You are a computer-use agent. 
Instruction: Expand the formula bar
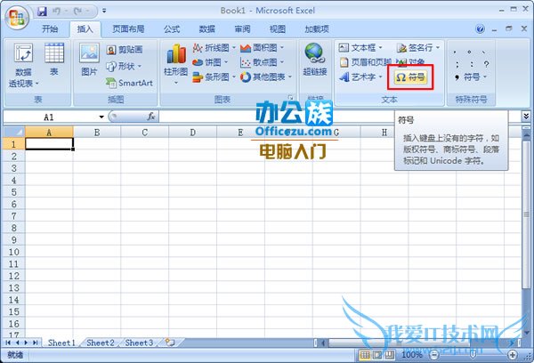(x=526, y=117)
